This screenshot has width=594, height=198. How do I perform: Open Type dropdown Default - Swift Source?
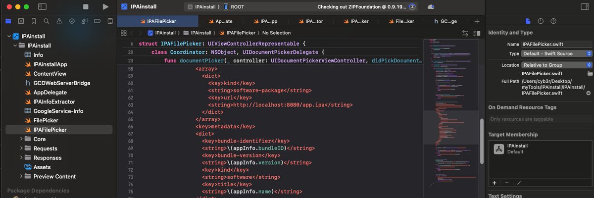tap(556, 53)
